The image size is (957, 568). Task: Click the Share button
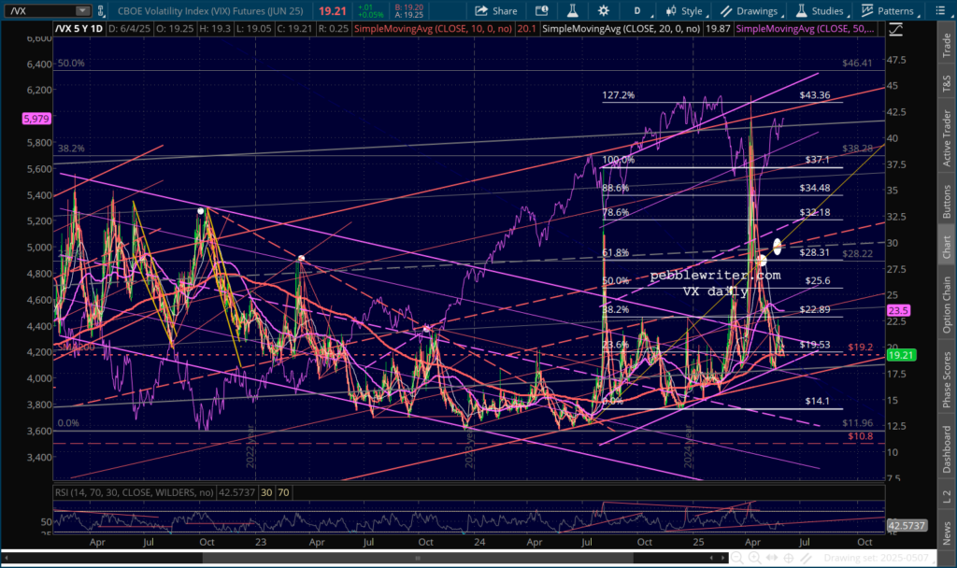tap(496, 11)
